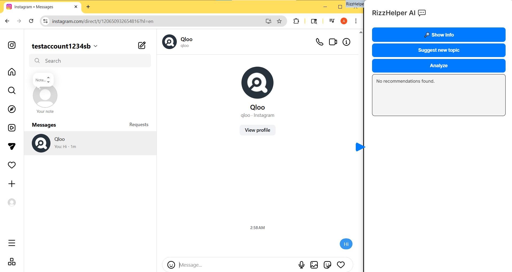Click Your note avatar
This screenshot has width=512, height=272.
45,95
